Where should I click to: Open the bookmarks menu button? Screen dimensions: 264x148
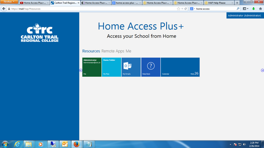point(246,9)
